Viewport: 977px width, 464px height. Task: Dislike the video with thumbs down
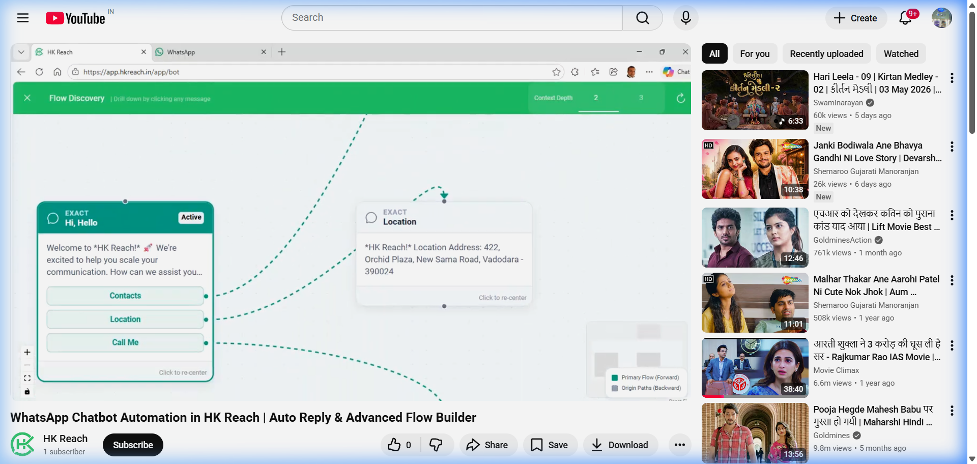[x=436, y=445]
